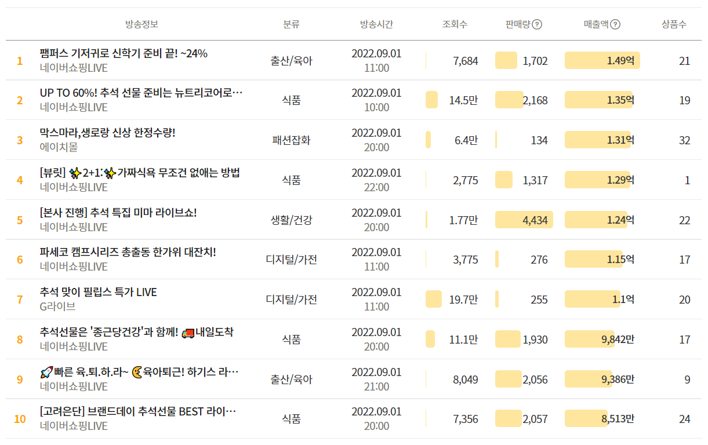The height and width of the screenshot is (445, 708).
Task: Click revenue value 9,842만 in the 종근당건강 row
Action: [618, 340]
